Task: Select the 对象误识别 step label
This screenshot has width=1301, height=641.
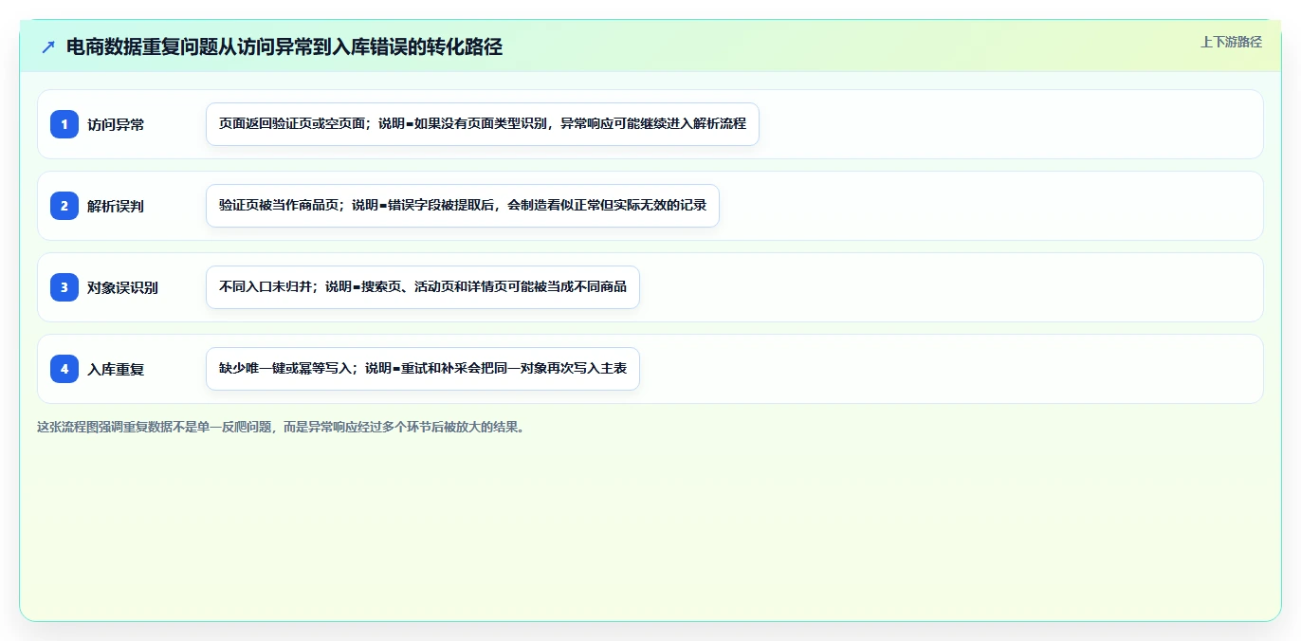Action: [122, 287]
